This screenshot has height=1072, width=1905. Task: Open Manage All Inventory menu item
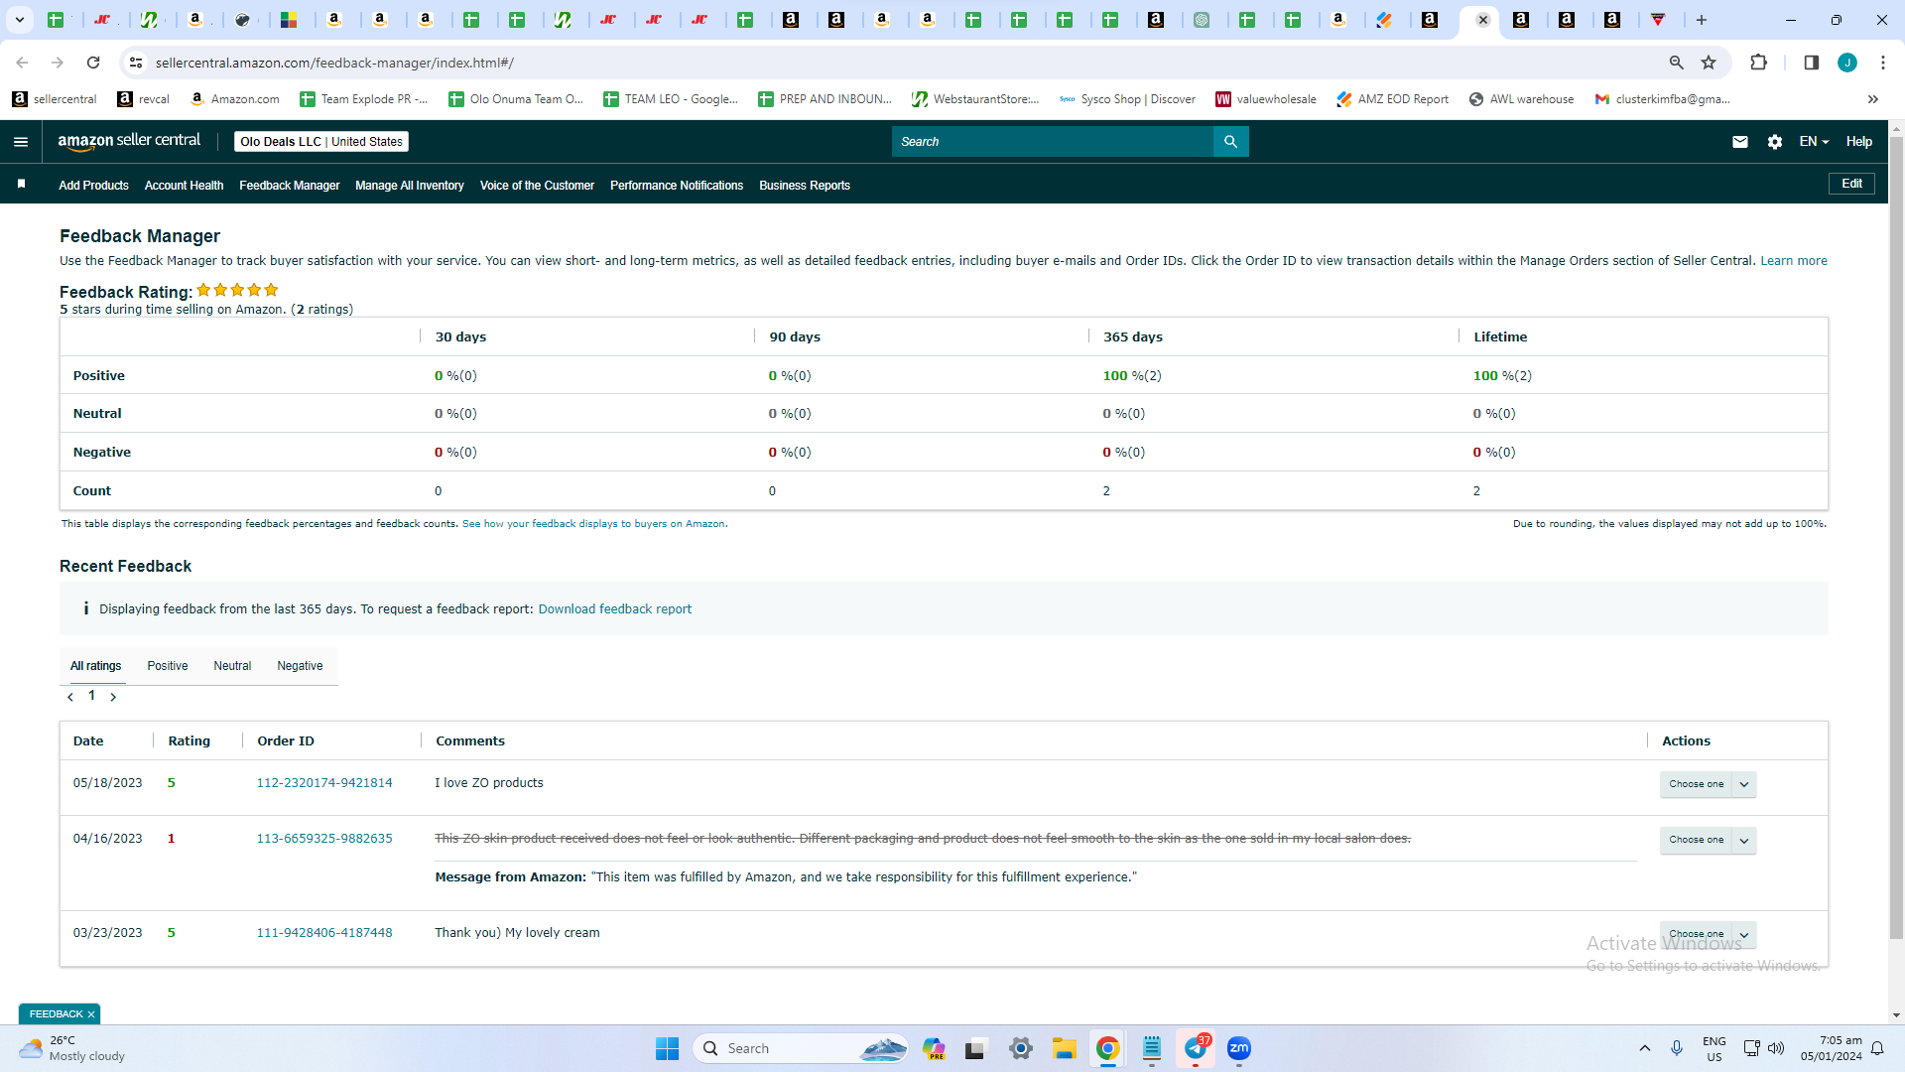410,186
